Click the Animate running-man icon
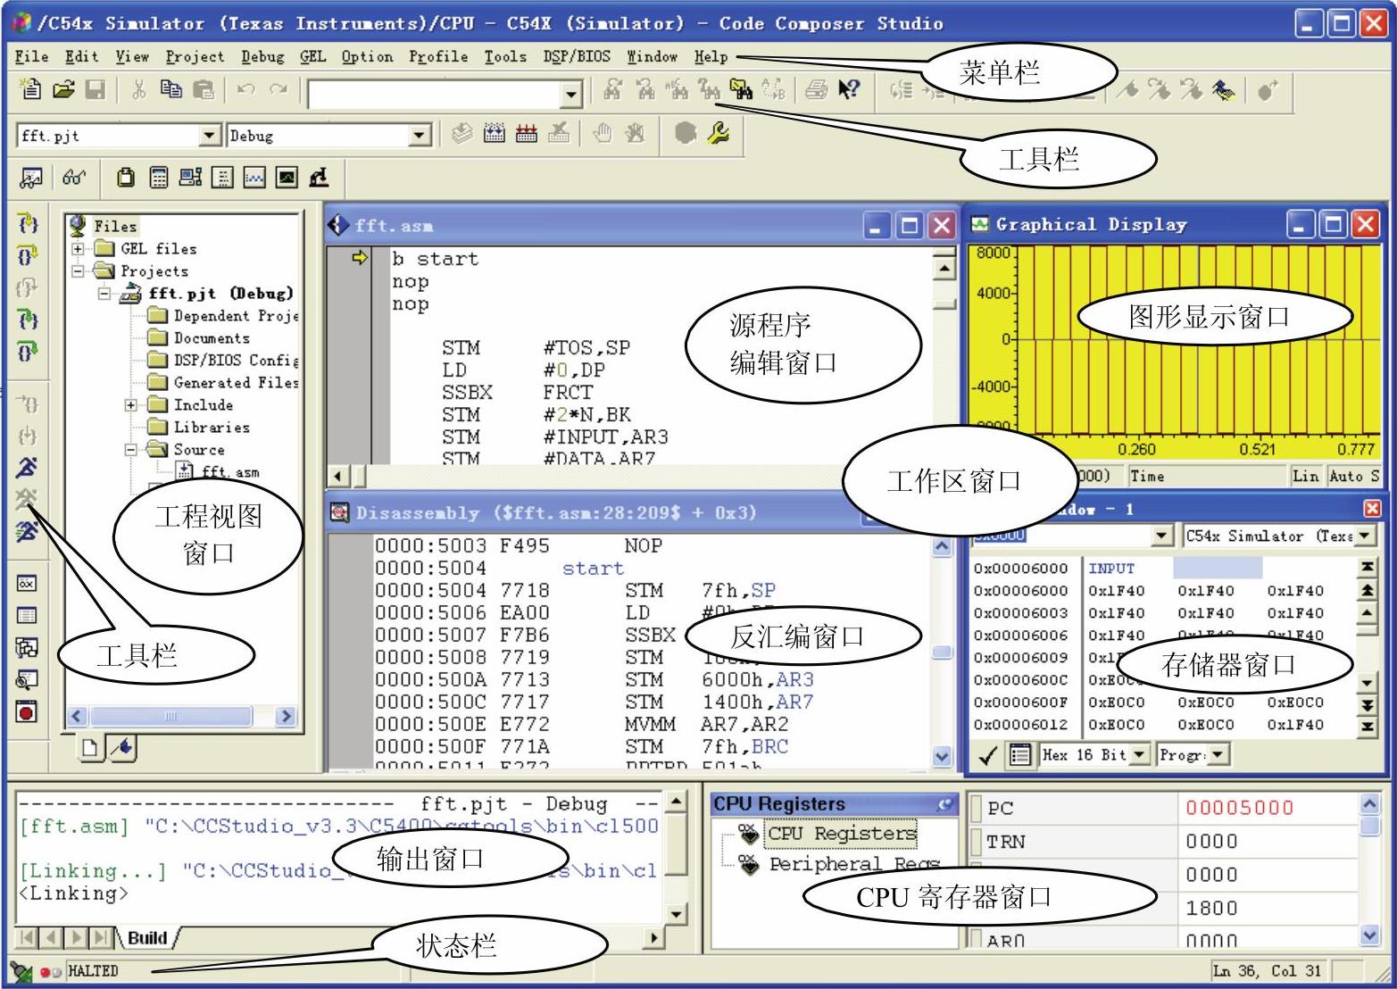 point(27,532)
